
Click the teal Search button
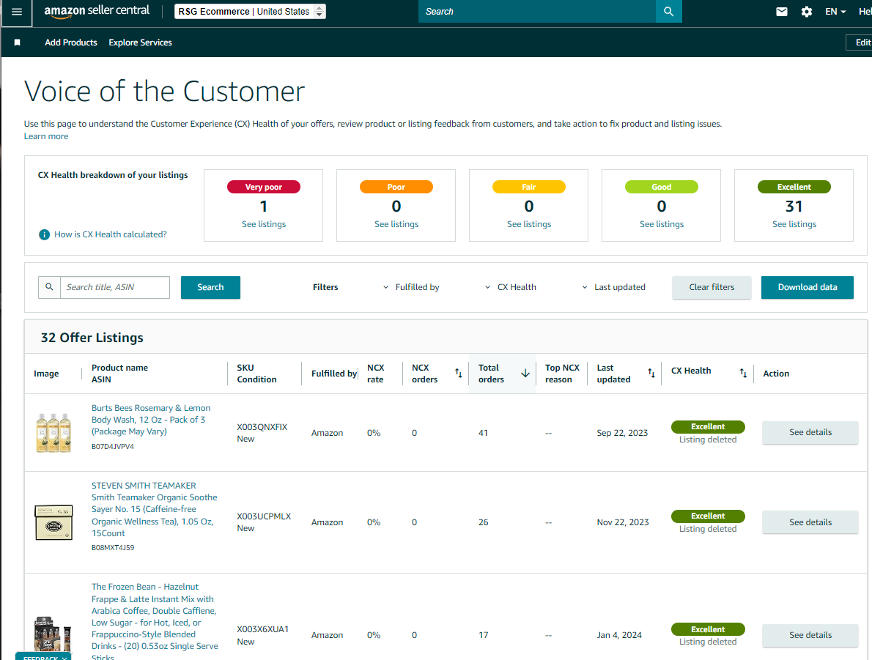(210, 287)
